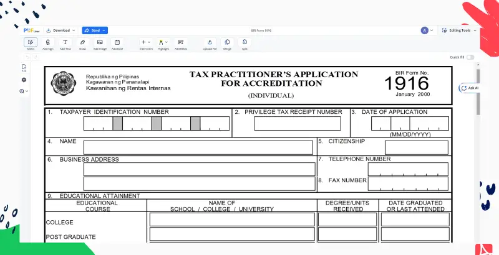The image size is (499, 255).
Task: Expand the account menu chevron
Action: pos(432,30)
